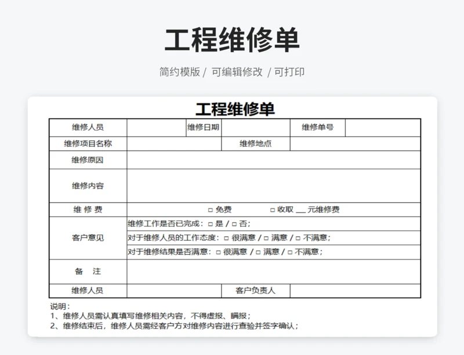Image resolution: width=464 pixels, height=355 pixels.
Task: Select the 备 注 label cell
Action: tap(88, 272)
